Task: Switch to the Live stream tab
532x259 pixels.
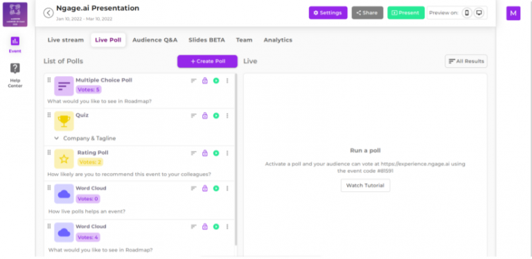Action: (x=66, y=40)
